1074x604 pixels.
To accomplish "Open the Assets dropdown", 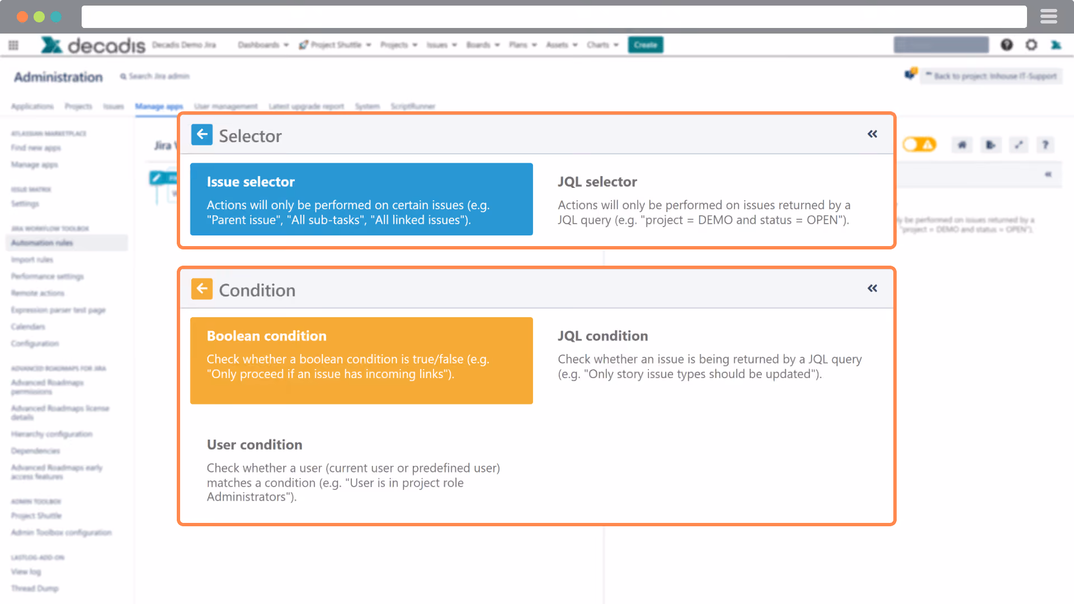I will click(x=562, y=45).
